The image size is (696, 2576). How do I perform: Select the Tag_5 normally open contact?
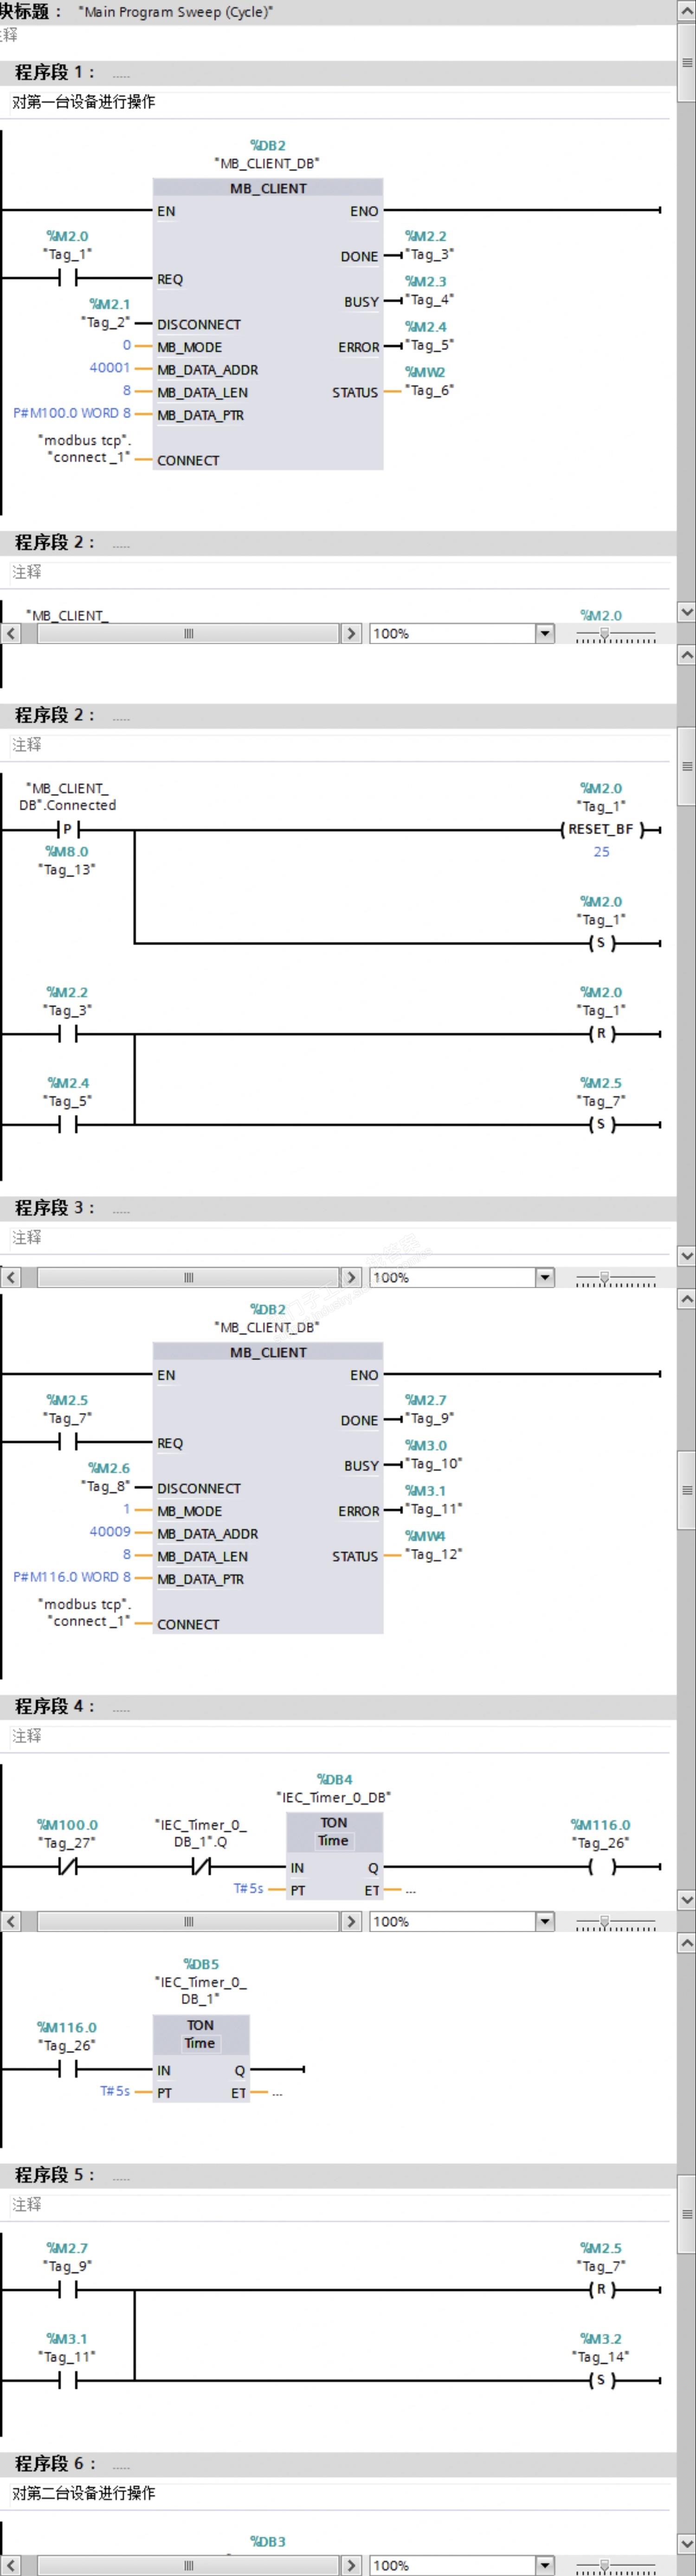(x=68, y=1125)
